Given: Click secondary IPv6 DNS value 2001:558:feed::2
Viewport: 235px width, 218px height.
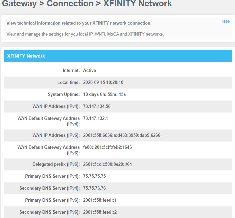Looking at the screenshot, I should pos(100,212).
